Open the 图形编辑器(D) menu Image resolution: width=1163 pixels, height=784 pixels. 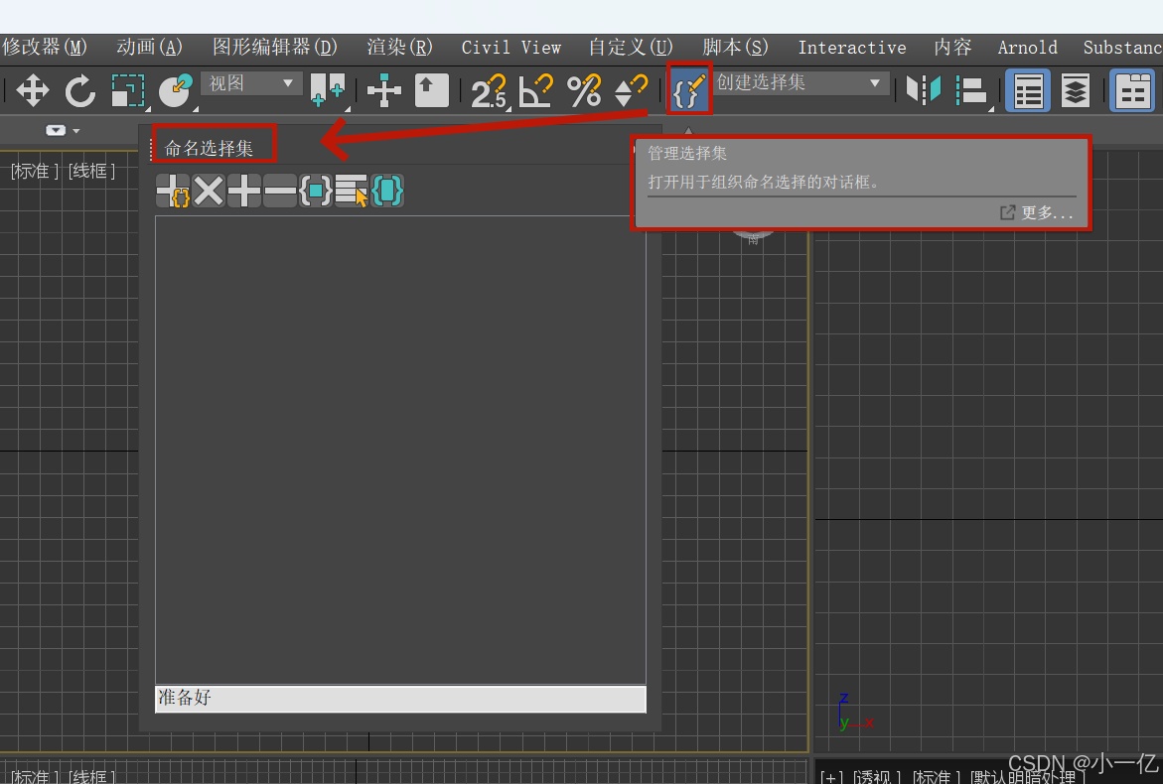tap(274, 48)
